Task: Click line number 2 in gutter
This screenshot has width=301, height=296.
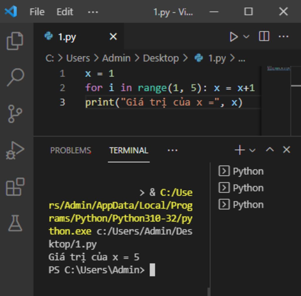Action: [62, 88]
